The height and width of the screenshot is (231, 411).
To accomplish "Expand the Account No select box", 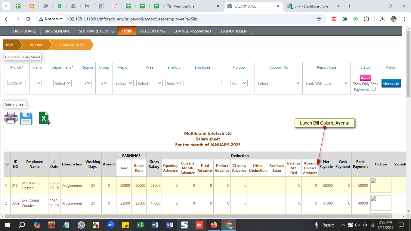I will pyautogui.click(x=279, y=83).
